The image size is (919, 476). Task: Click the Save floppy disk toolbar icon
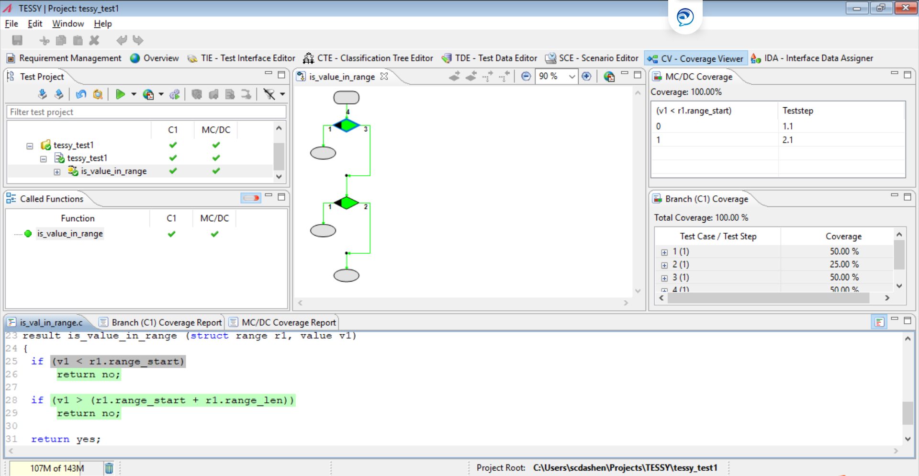tap(17, 41)
